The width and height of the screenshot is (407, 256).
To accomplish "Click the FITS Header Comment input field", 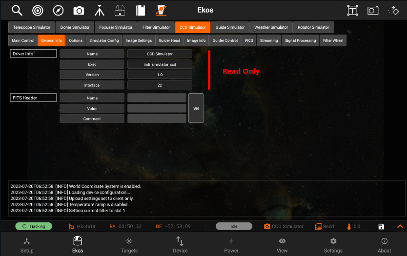I will tap(157, 118).
